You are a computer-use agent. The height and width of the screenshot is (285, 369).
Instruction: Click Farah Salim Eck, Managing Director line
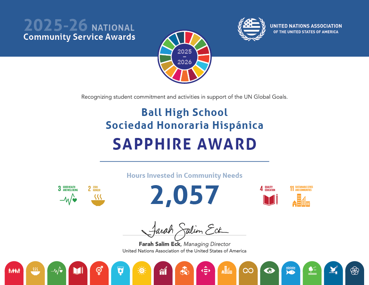click(x=184, y=244)
